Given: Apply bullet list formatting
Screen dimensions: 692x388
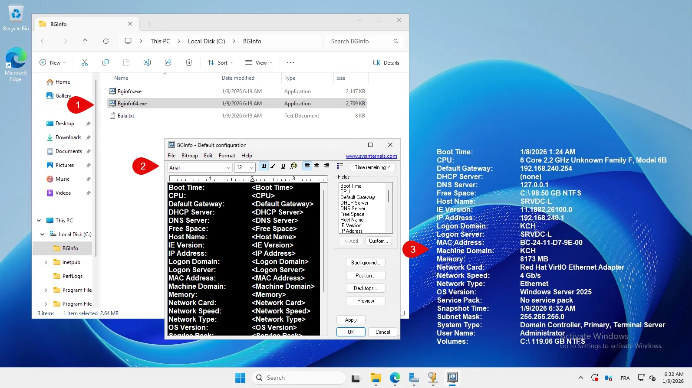Looking at the screenshot, I should pos(340,166).
